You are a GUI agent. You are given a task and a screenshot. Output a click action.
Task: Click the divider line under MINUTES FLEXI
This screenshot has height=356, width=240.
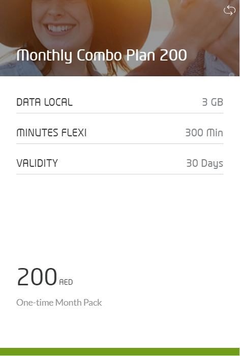tap(120, 144)
